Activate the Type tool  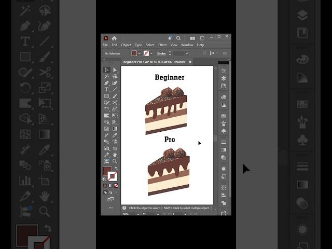pyautogui.click(x=106, y=90)
